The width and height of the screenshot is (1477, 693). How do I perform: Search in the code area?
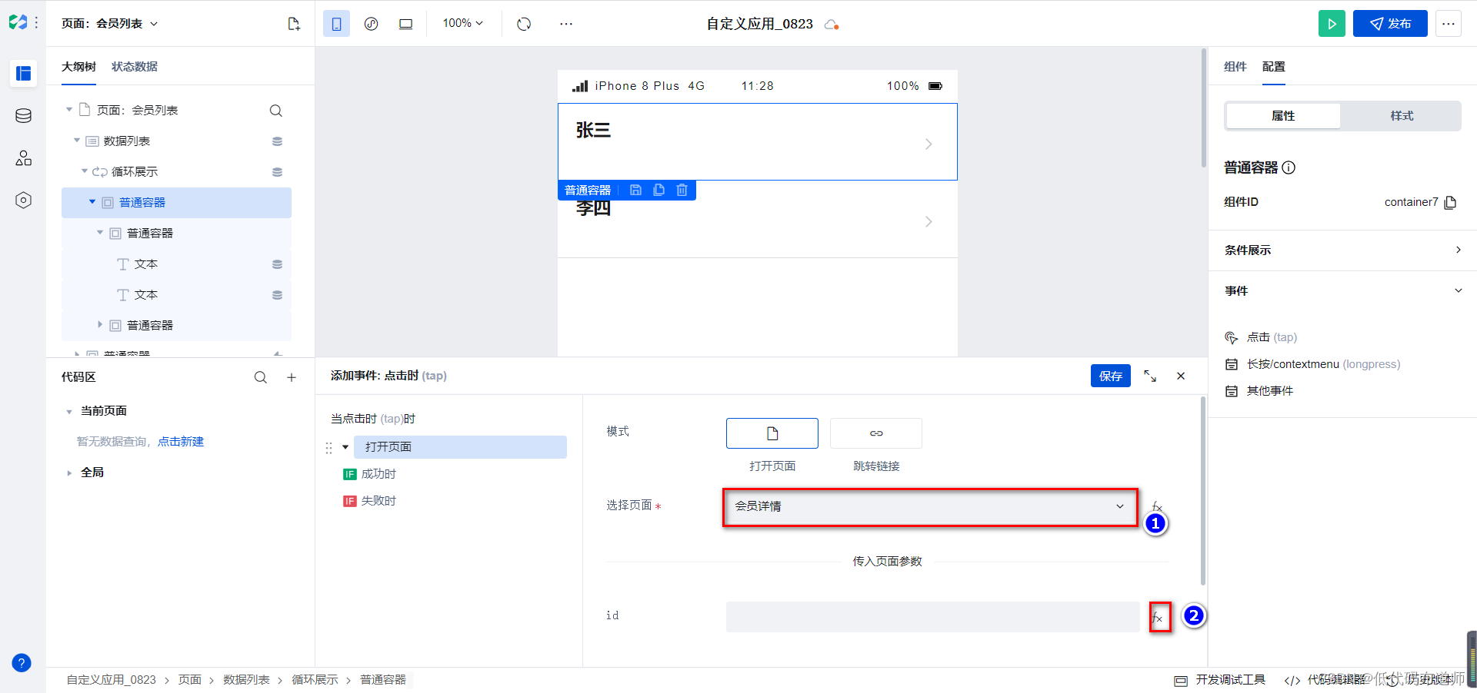pyautogui.click(x=261, y=377)
